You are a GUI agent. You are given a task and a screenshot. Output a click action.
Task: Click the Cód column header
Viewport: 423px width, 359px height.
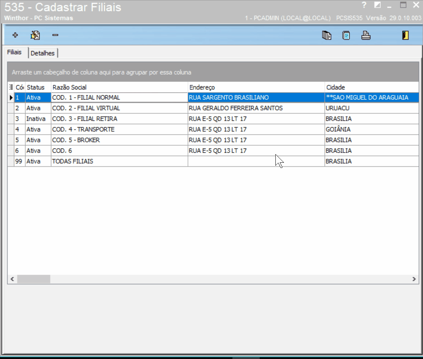tap(20, 87)
